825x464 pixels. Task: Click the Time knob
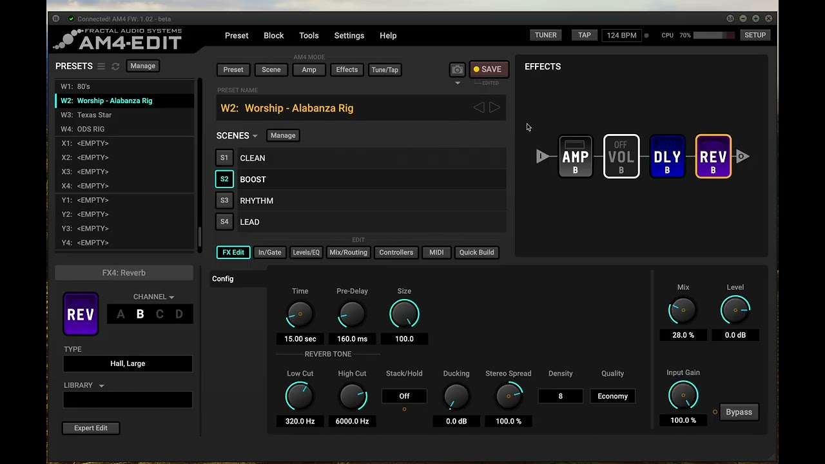[x=300, y=314]
